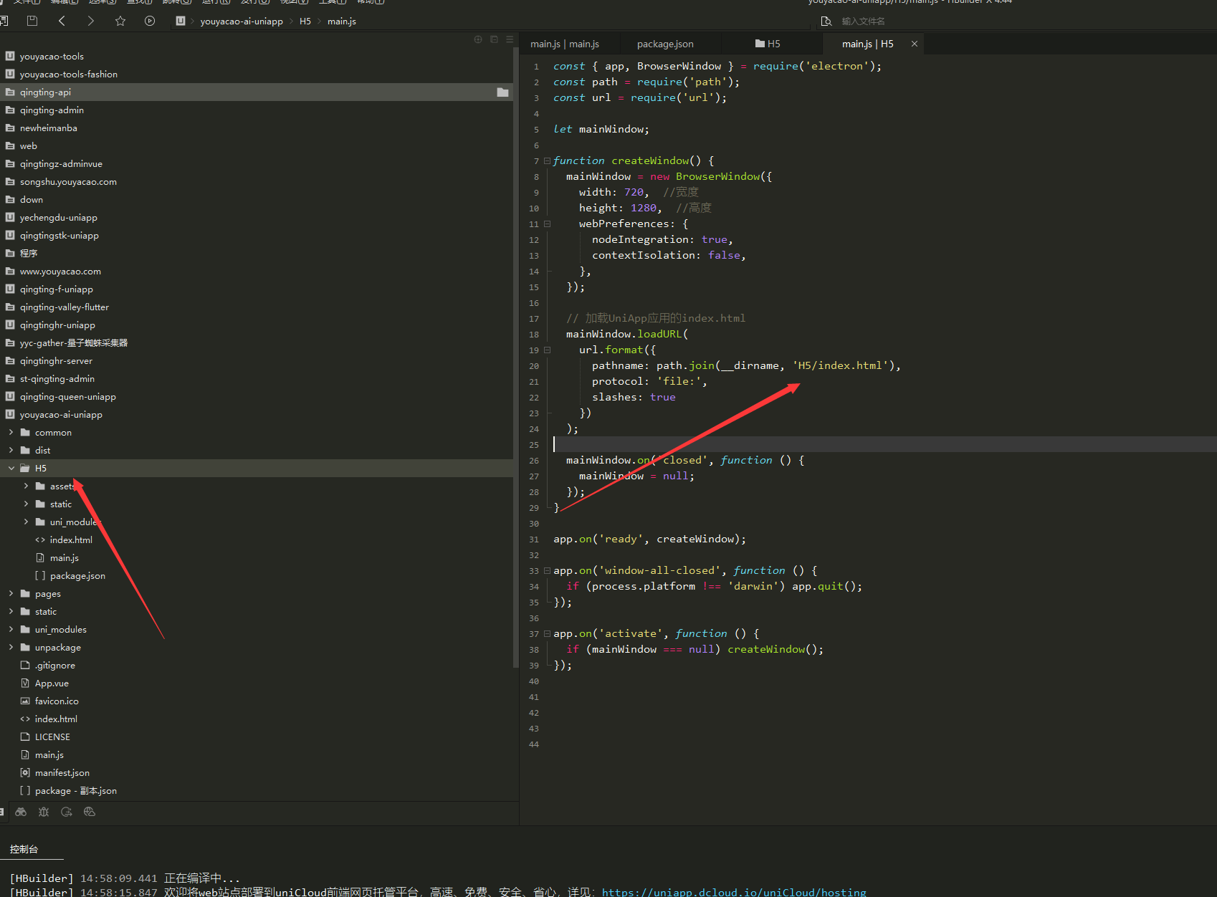Open the .gitignore file
This screenshot has width=1217, height=897.
point(55,665)
